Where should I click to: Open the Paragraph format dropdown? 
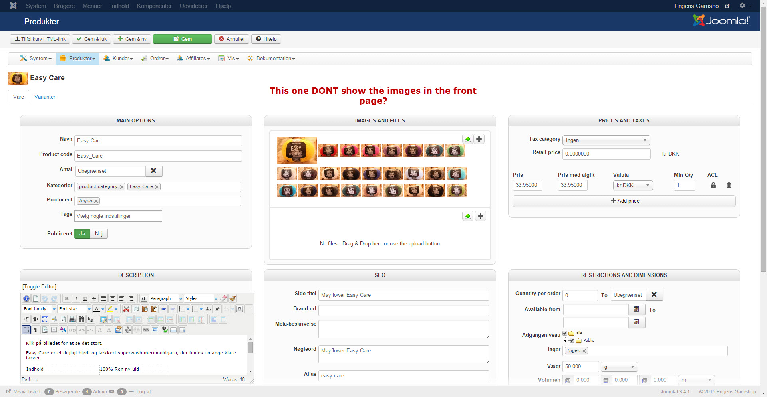pyautogui.click(x=166, y=298)
